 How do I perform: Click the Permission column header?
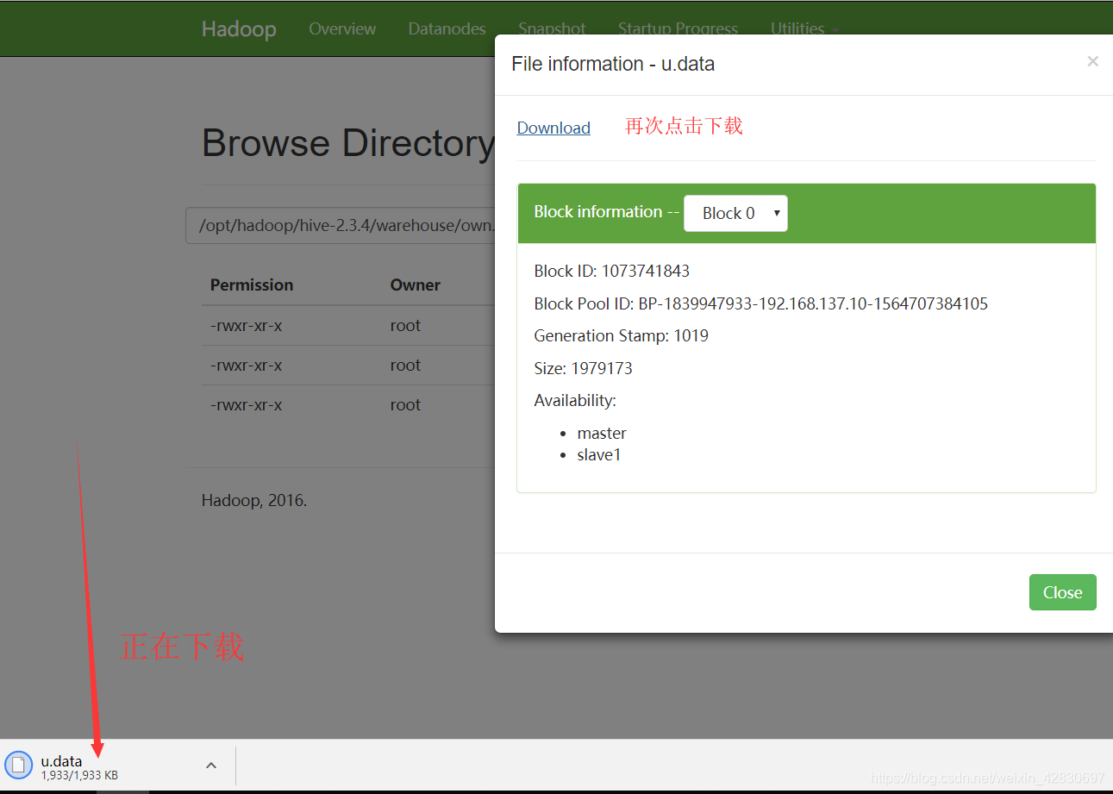pyautogui.click(x=252, y=284)
